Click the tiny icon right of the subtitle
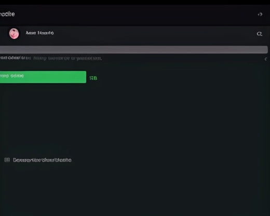This screenshot has height=216, width=270. click(x=266, y=59)
